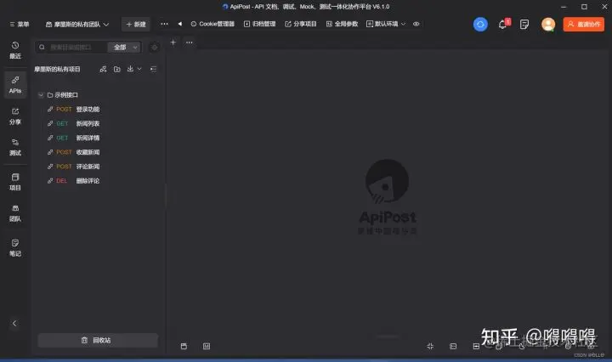This screenshot has height=362, width=612.
Task: Click the 回收站 recycle bin button
Action: 98,340
